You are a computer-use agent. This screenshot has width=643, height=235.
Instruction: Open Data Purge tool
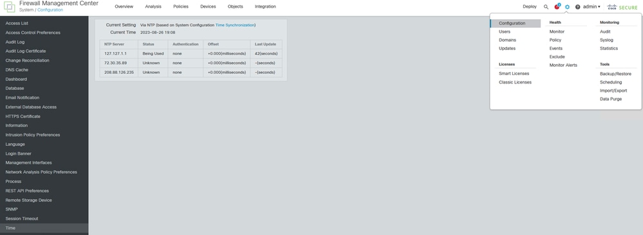(611, 99)
